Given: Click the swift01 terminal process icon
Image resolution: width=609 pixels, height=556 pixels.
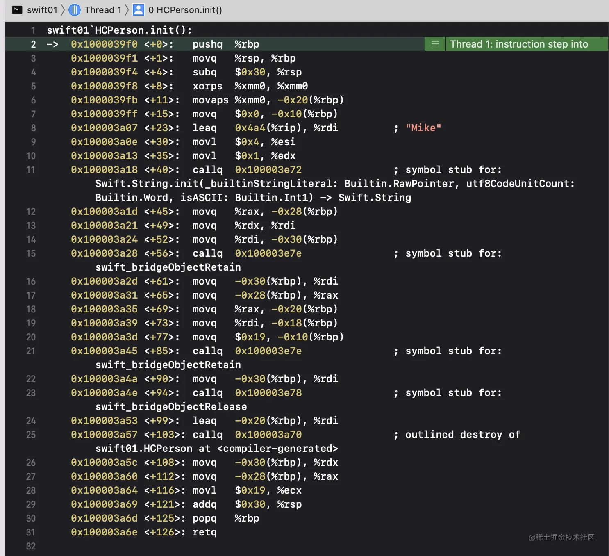Looking at the screenshot, I should coord(17,10).
